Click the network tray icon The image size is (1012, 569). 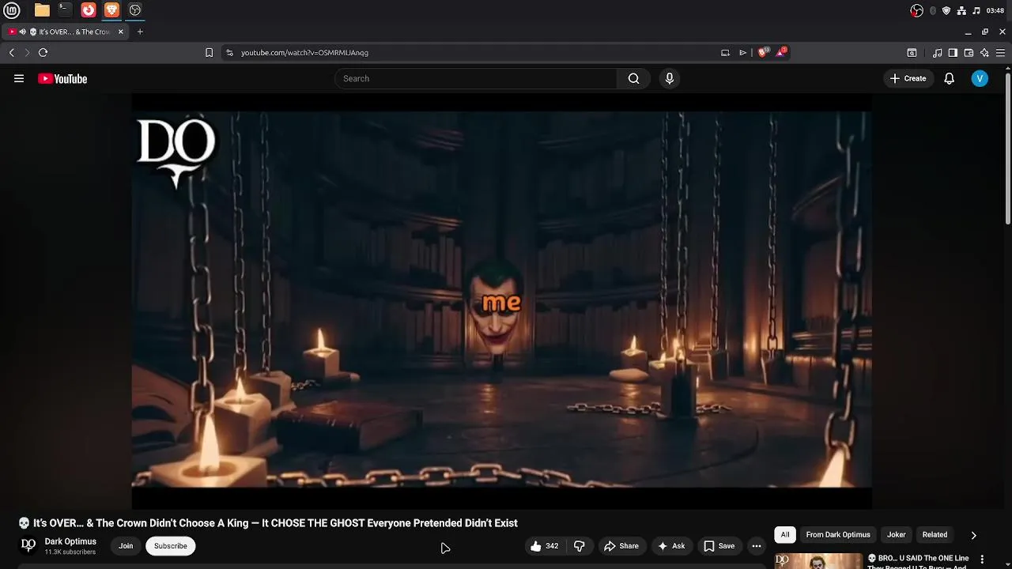(x=961, y=10)
